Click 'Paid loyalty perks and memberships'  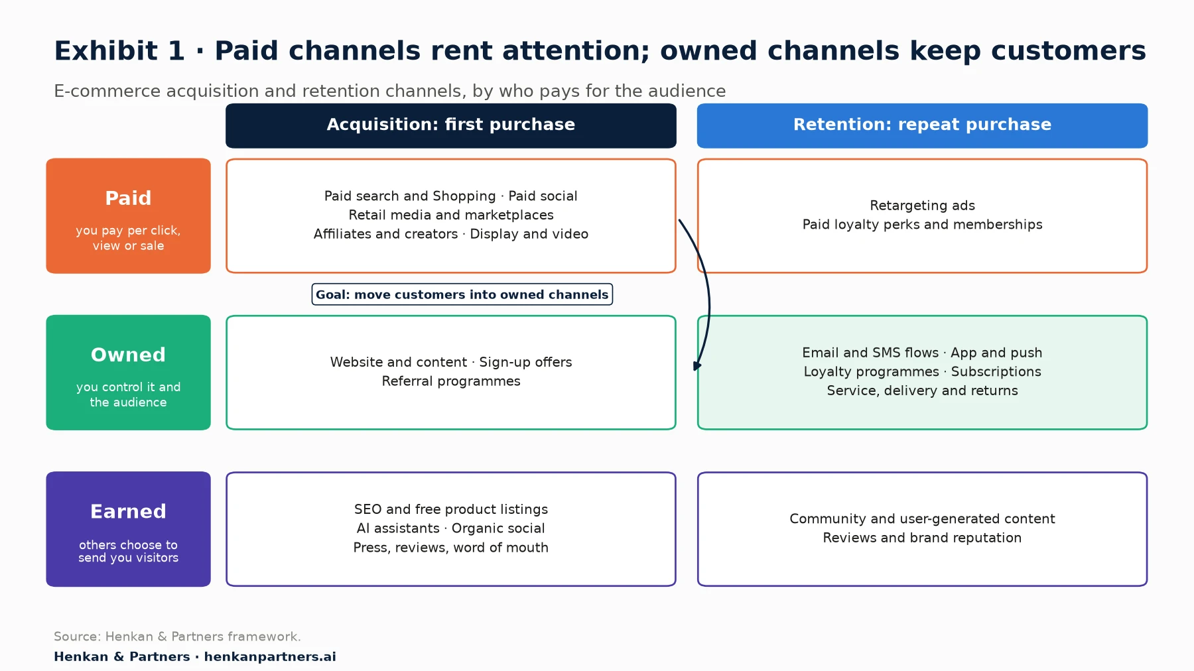(922, 225)
